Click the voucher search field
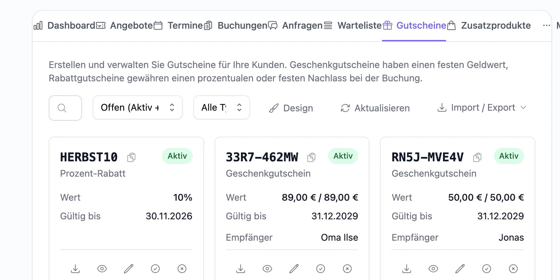The height and width of the screenshot is (280, 560). tap(65, 108)
